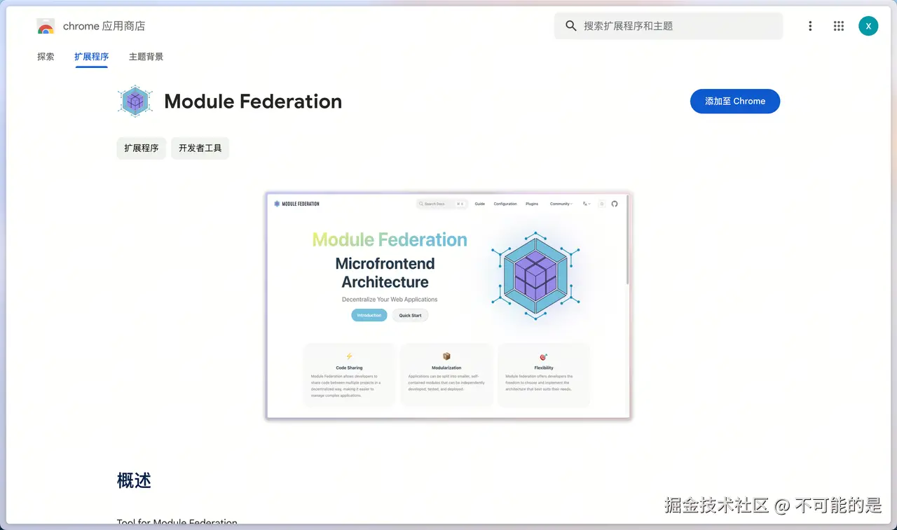The height and width of the screenshot is (530, 897).
Task: Click the magnifier icon in the search bar
Action: pos(571,26)
